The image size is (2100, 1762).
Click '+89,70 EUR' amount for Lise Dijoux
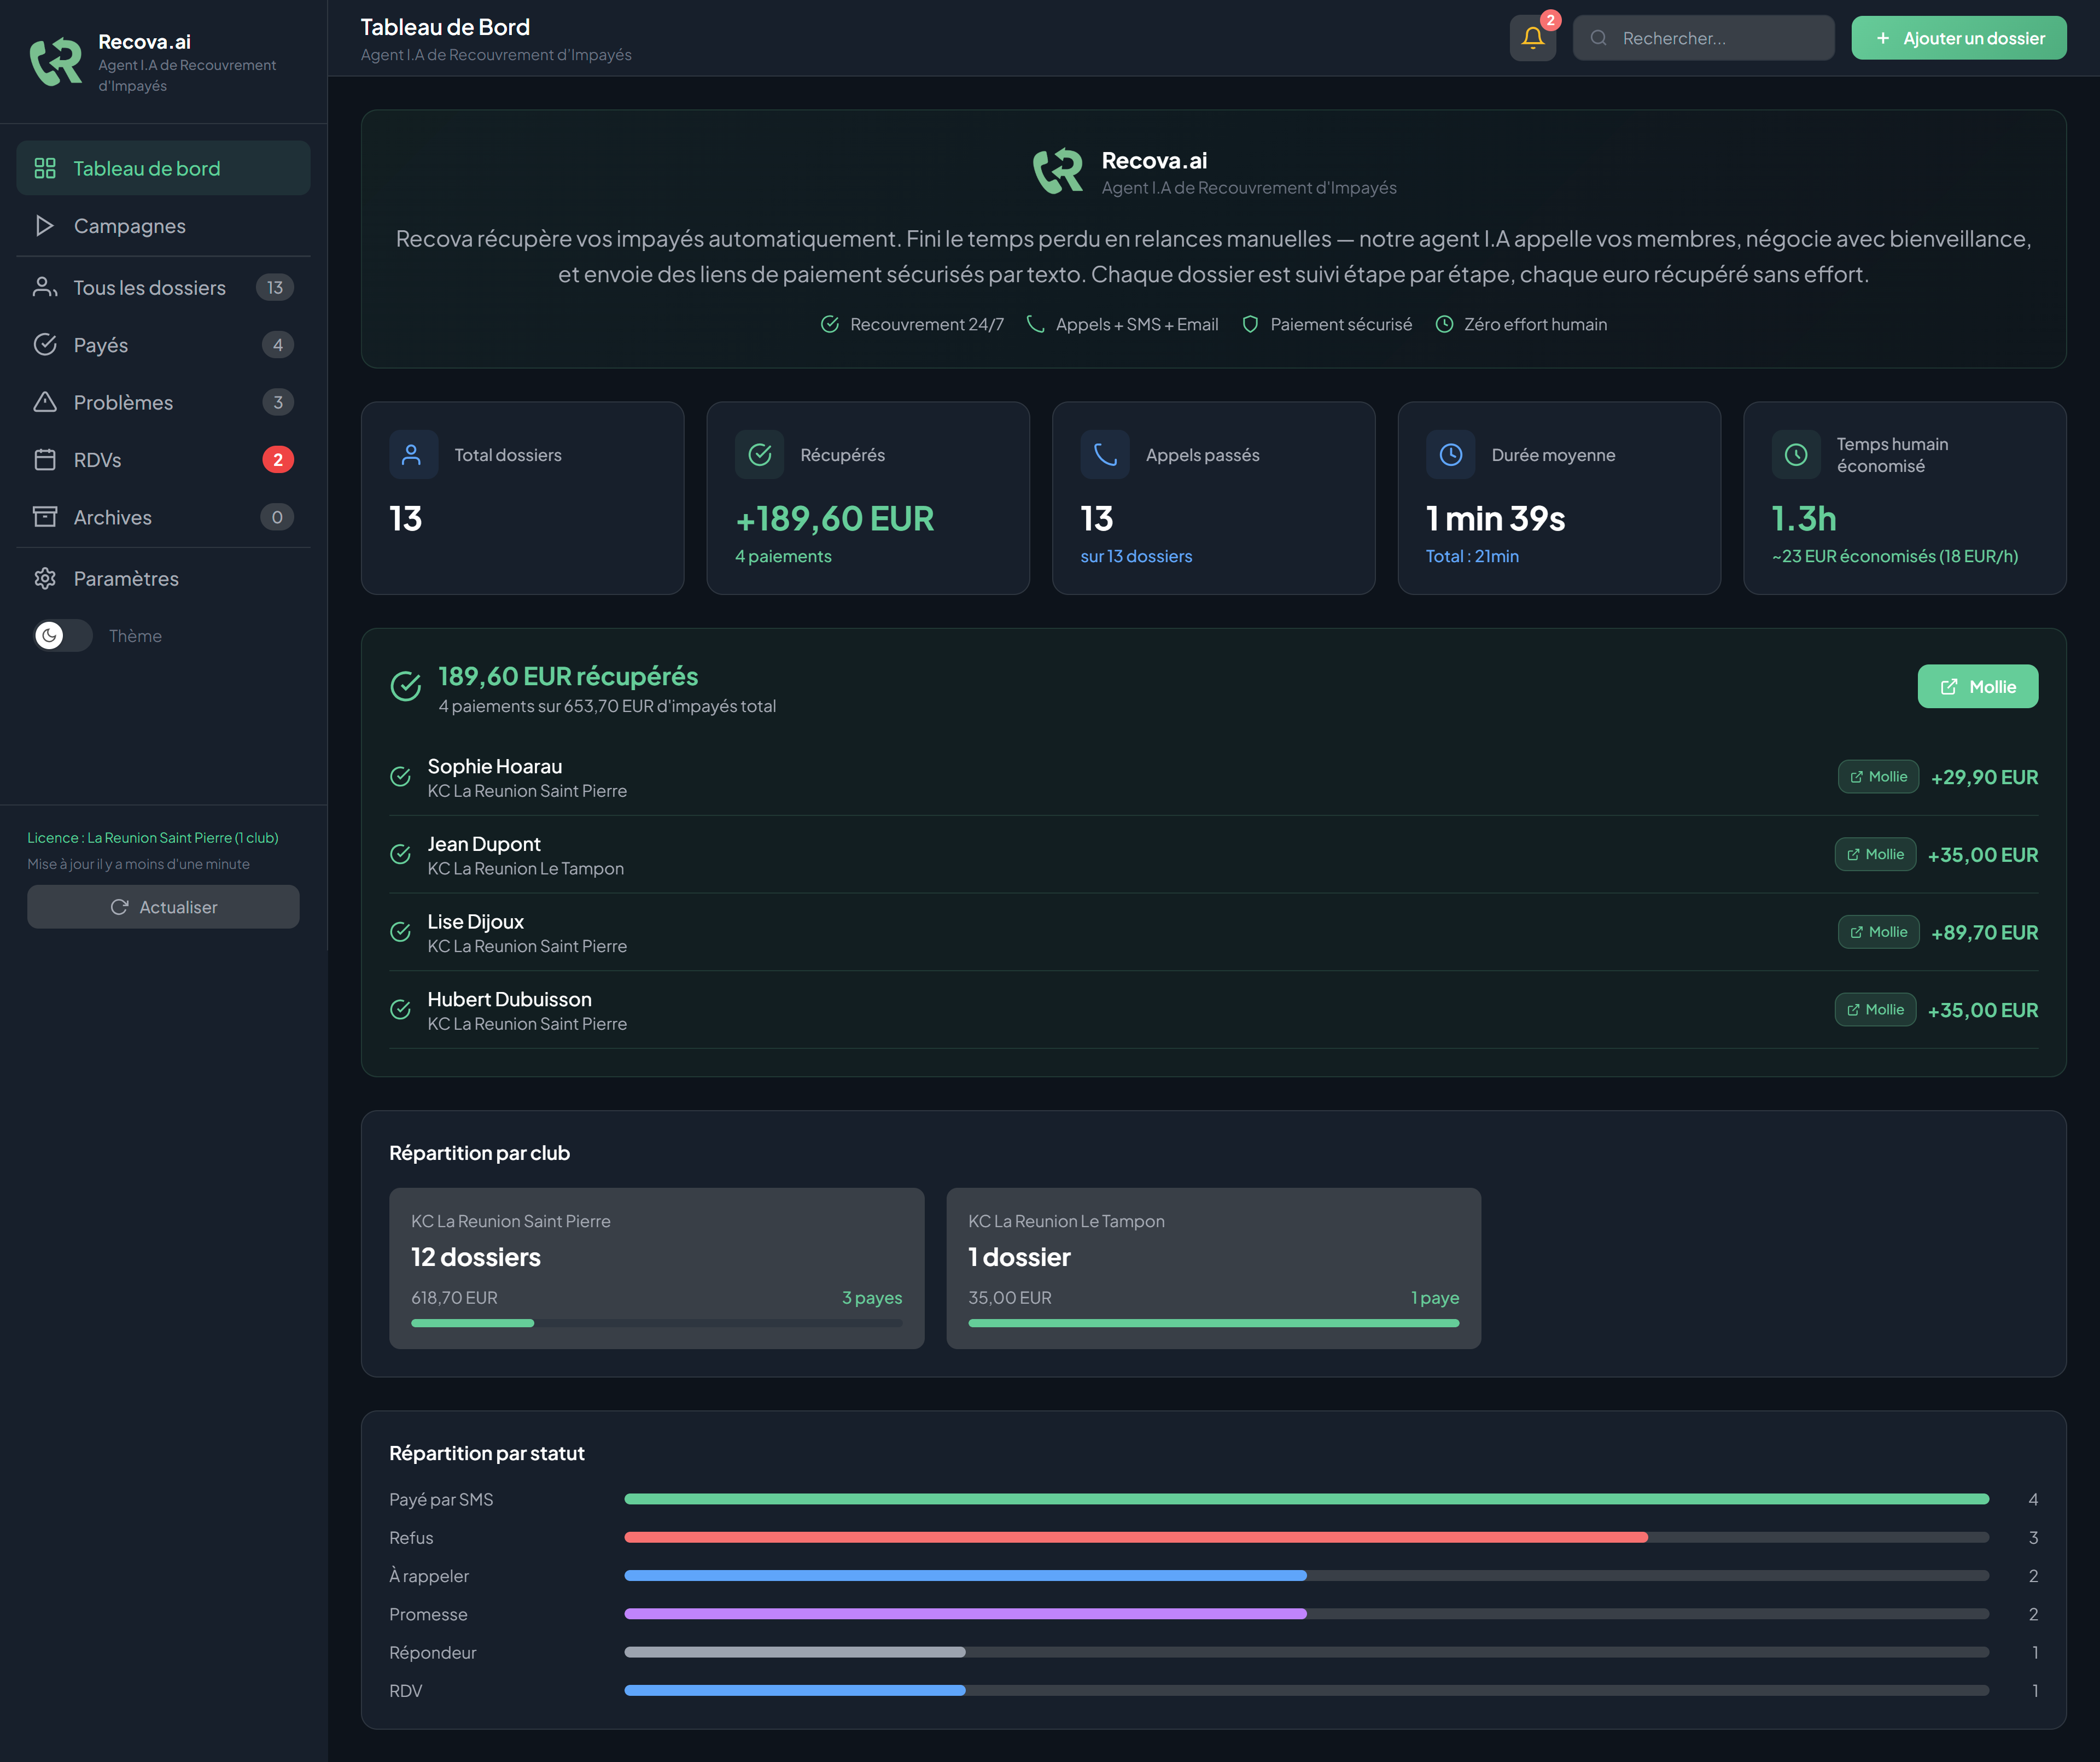[x=1984, y=932]
